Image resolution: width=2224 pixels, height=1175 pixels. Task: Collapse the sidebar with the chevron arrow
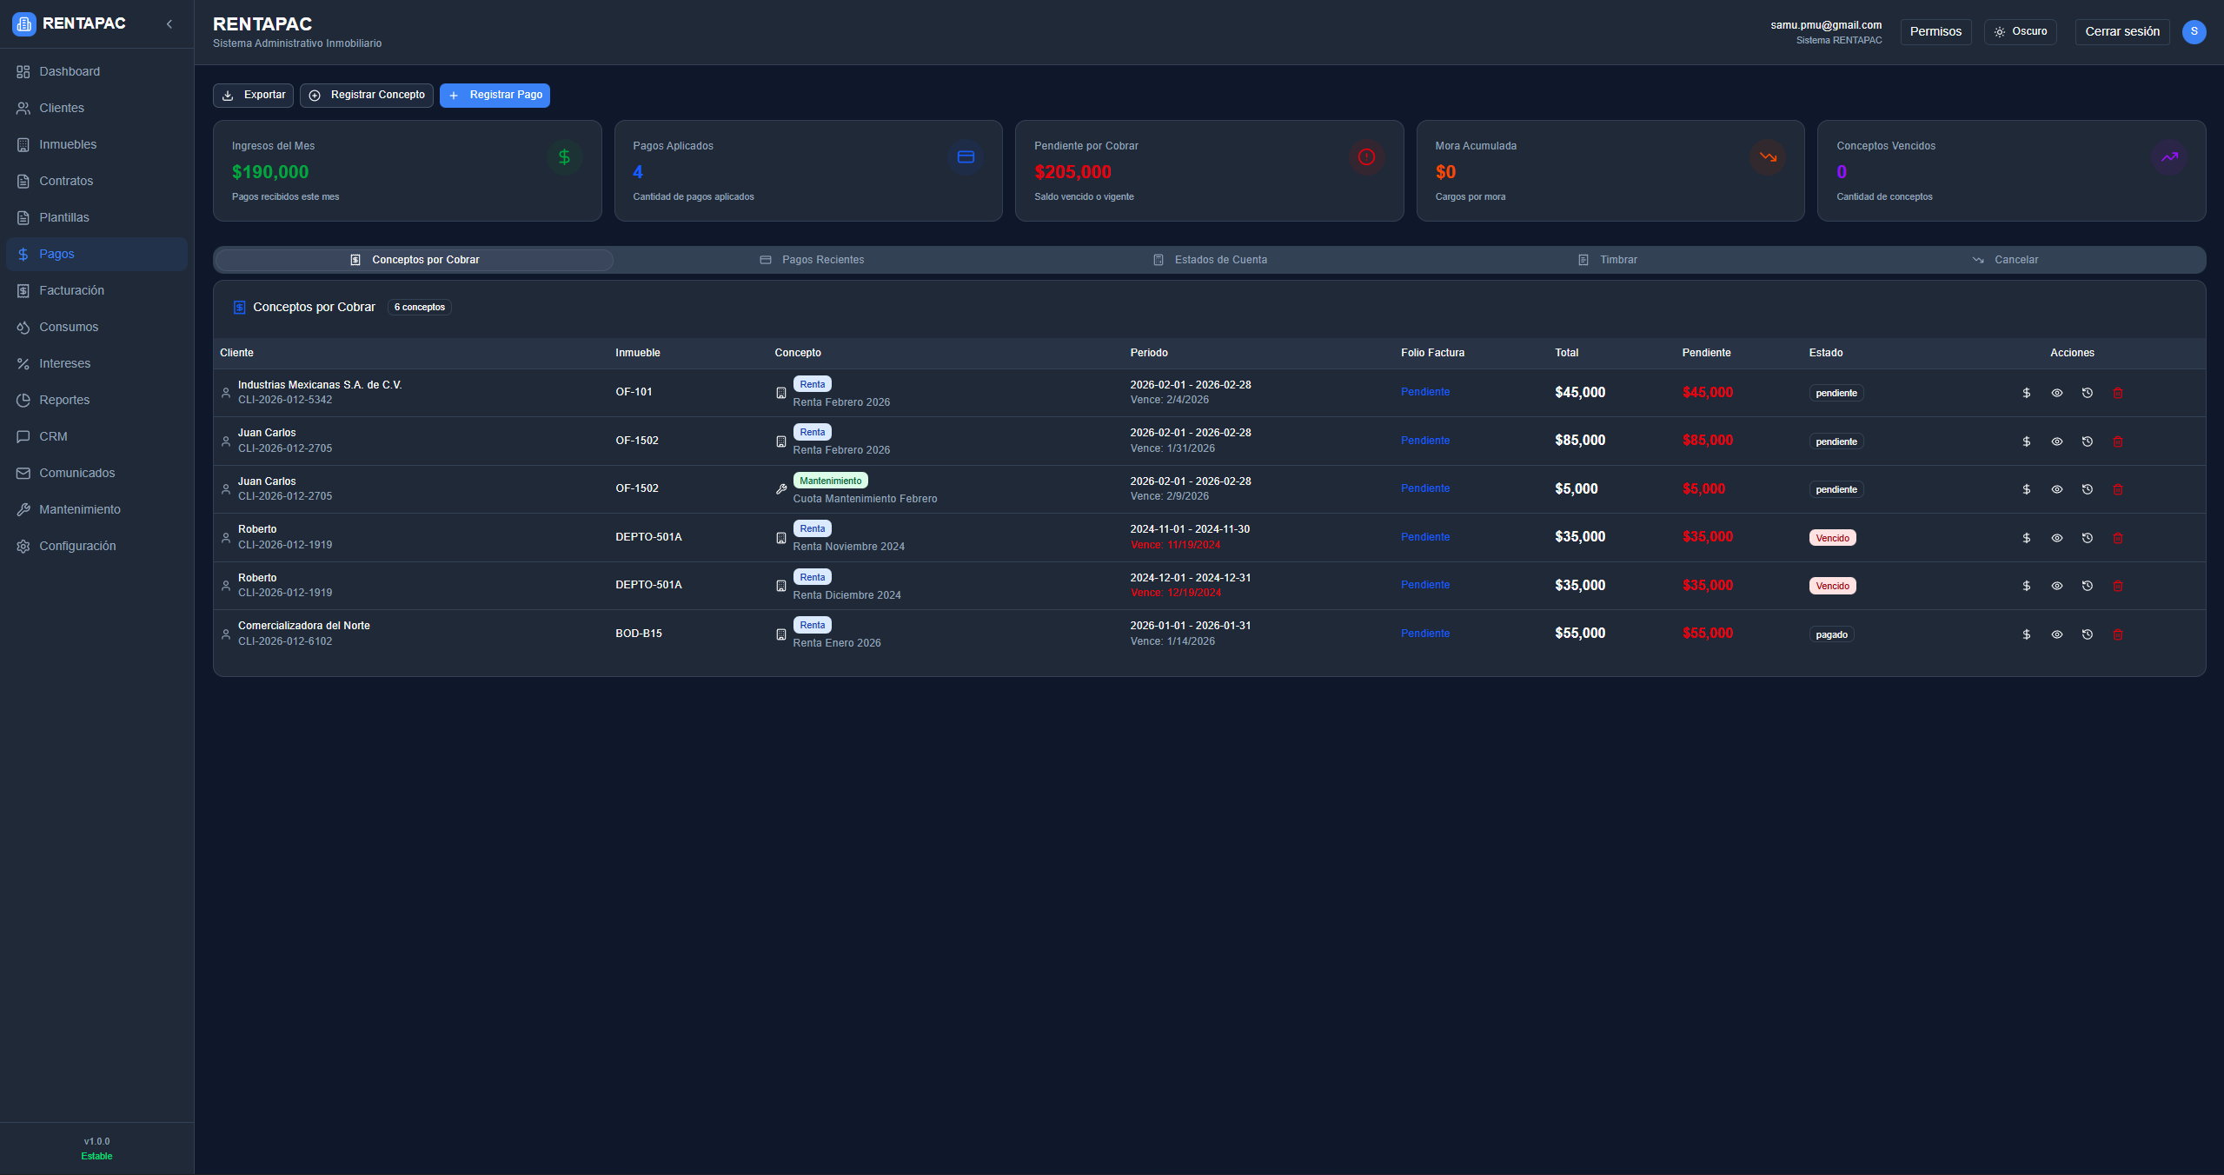(169, 24)
